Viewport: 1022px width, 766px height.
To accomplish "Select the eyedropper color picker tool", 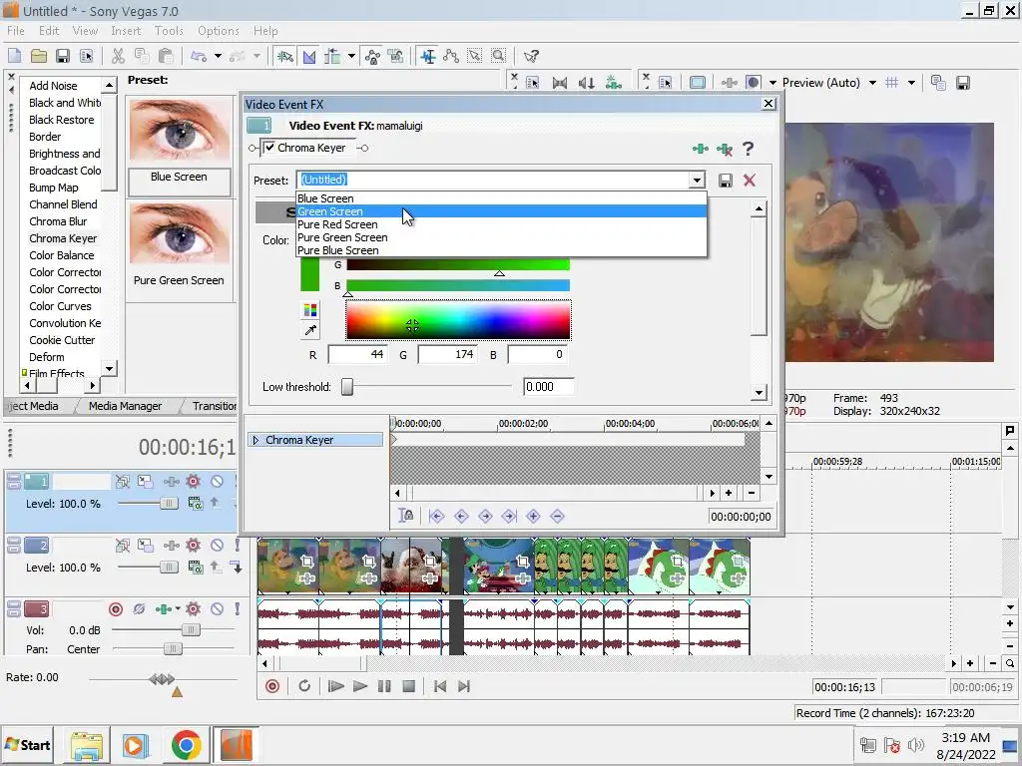I will point(310,330).
